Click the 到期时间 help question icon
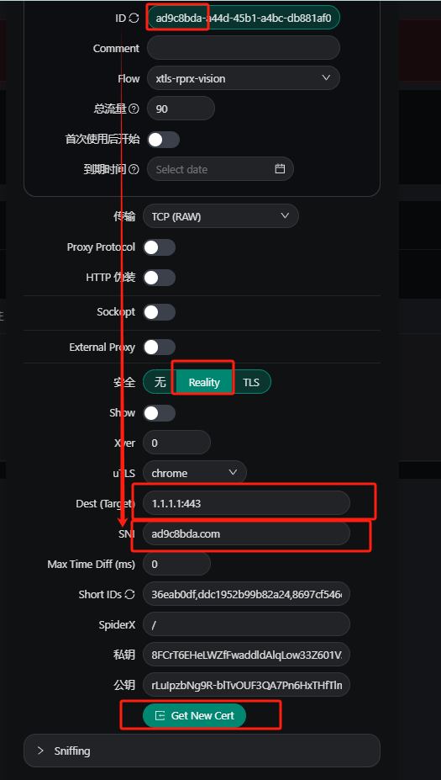This screenshot has width=441, height=780. coord(134,169)
